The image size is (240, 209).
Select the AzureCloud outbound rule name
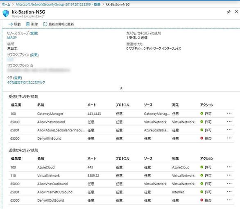[46, 167]
